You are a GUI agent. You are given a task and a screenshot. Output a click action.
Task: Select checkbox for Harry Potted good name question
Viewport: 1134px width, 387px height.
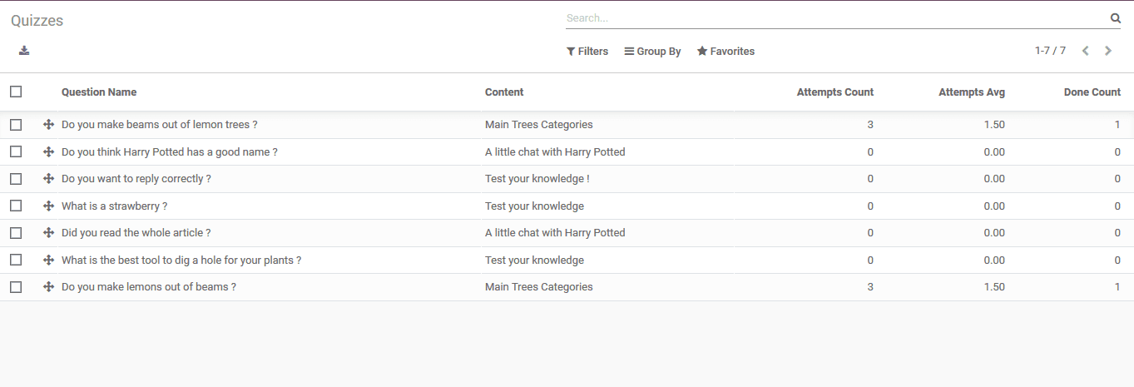pyautogui.click(x=16, y=151)
